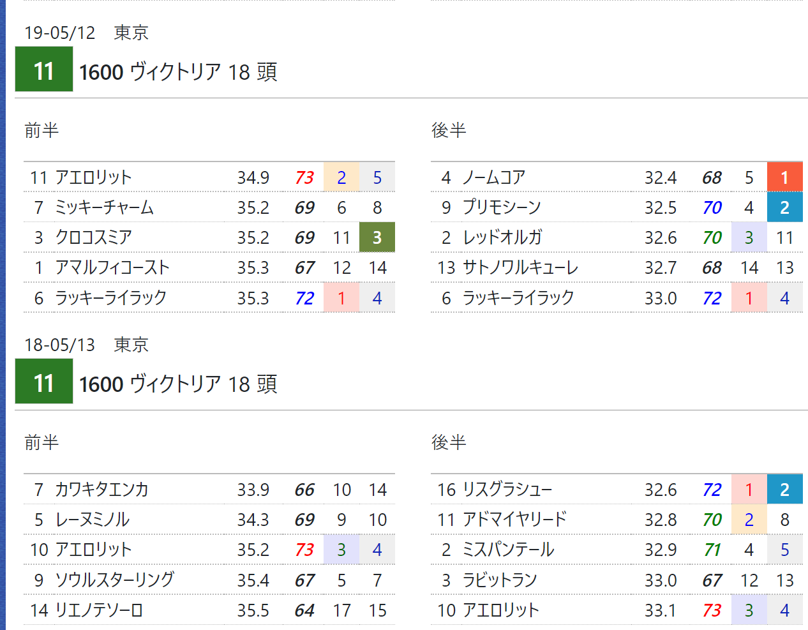The width and height of the screenshot is (808, 630).
Task: Click the green 11 badge for 19-05/12 race
Action: point(43,71)
